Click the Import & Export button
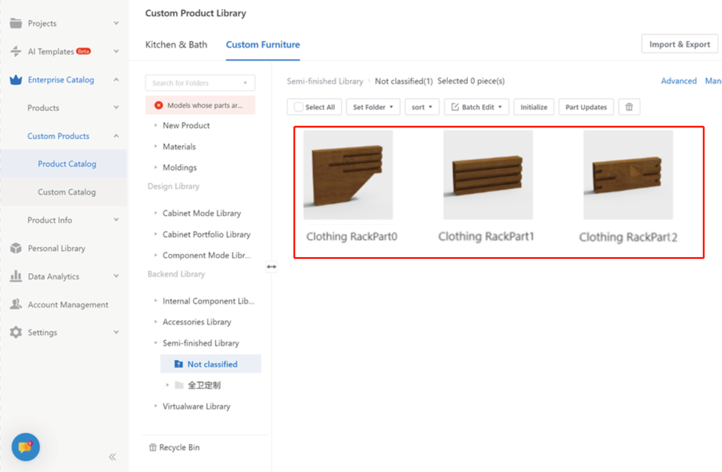The width and height of the screenshot is (722, 472). coord(679,45)
